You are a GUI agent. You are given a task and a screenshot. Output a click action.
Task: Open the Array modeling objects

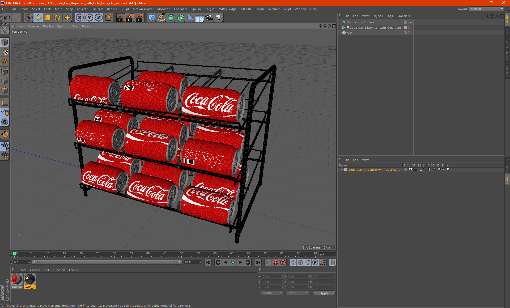click(x=181, y=18)
